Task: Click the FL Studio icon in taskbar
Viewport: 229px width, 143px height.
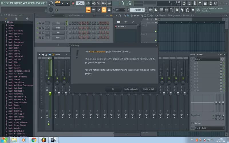Action: click(x=44, y=140)
